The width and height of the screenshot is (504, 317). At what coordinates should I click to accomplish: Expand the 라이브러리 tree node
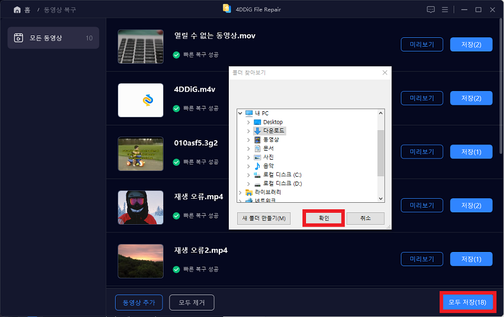pos(240,192)
